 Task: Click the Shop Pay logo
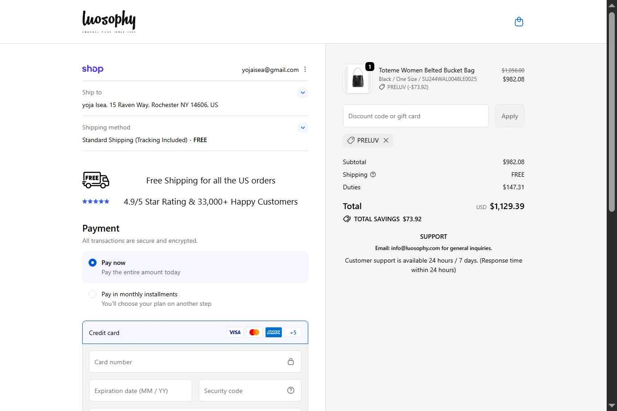[93, 69]
